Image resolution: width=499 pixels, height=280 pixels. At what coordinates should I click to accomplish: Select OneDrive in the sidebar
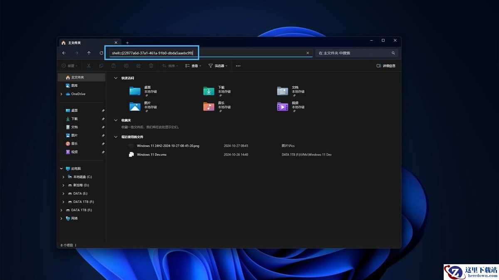pyautogui.click(x=75, y=94)
